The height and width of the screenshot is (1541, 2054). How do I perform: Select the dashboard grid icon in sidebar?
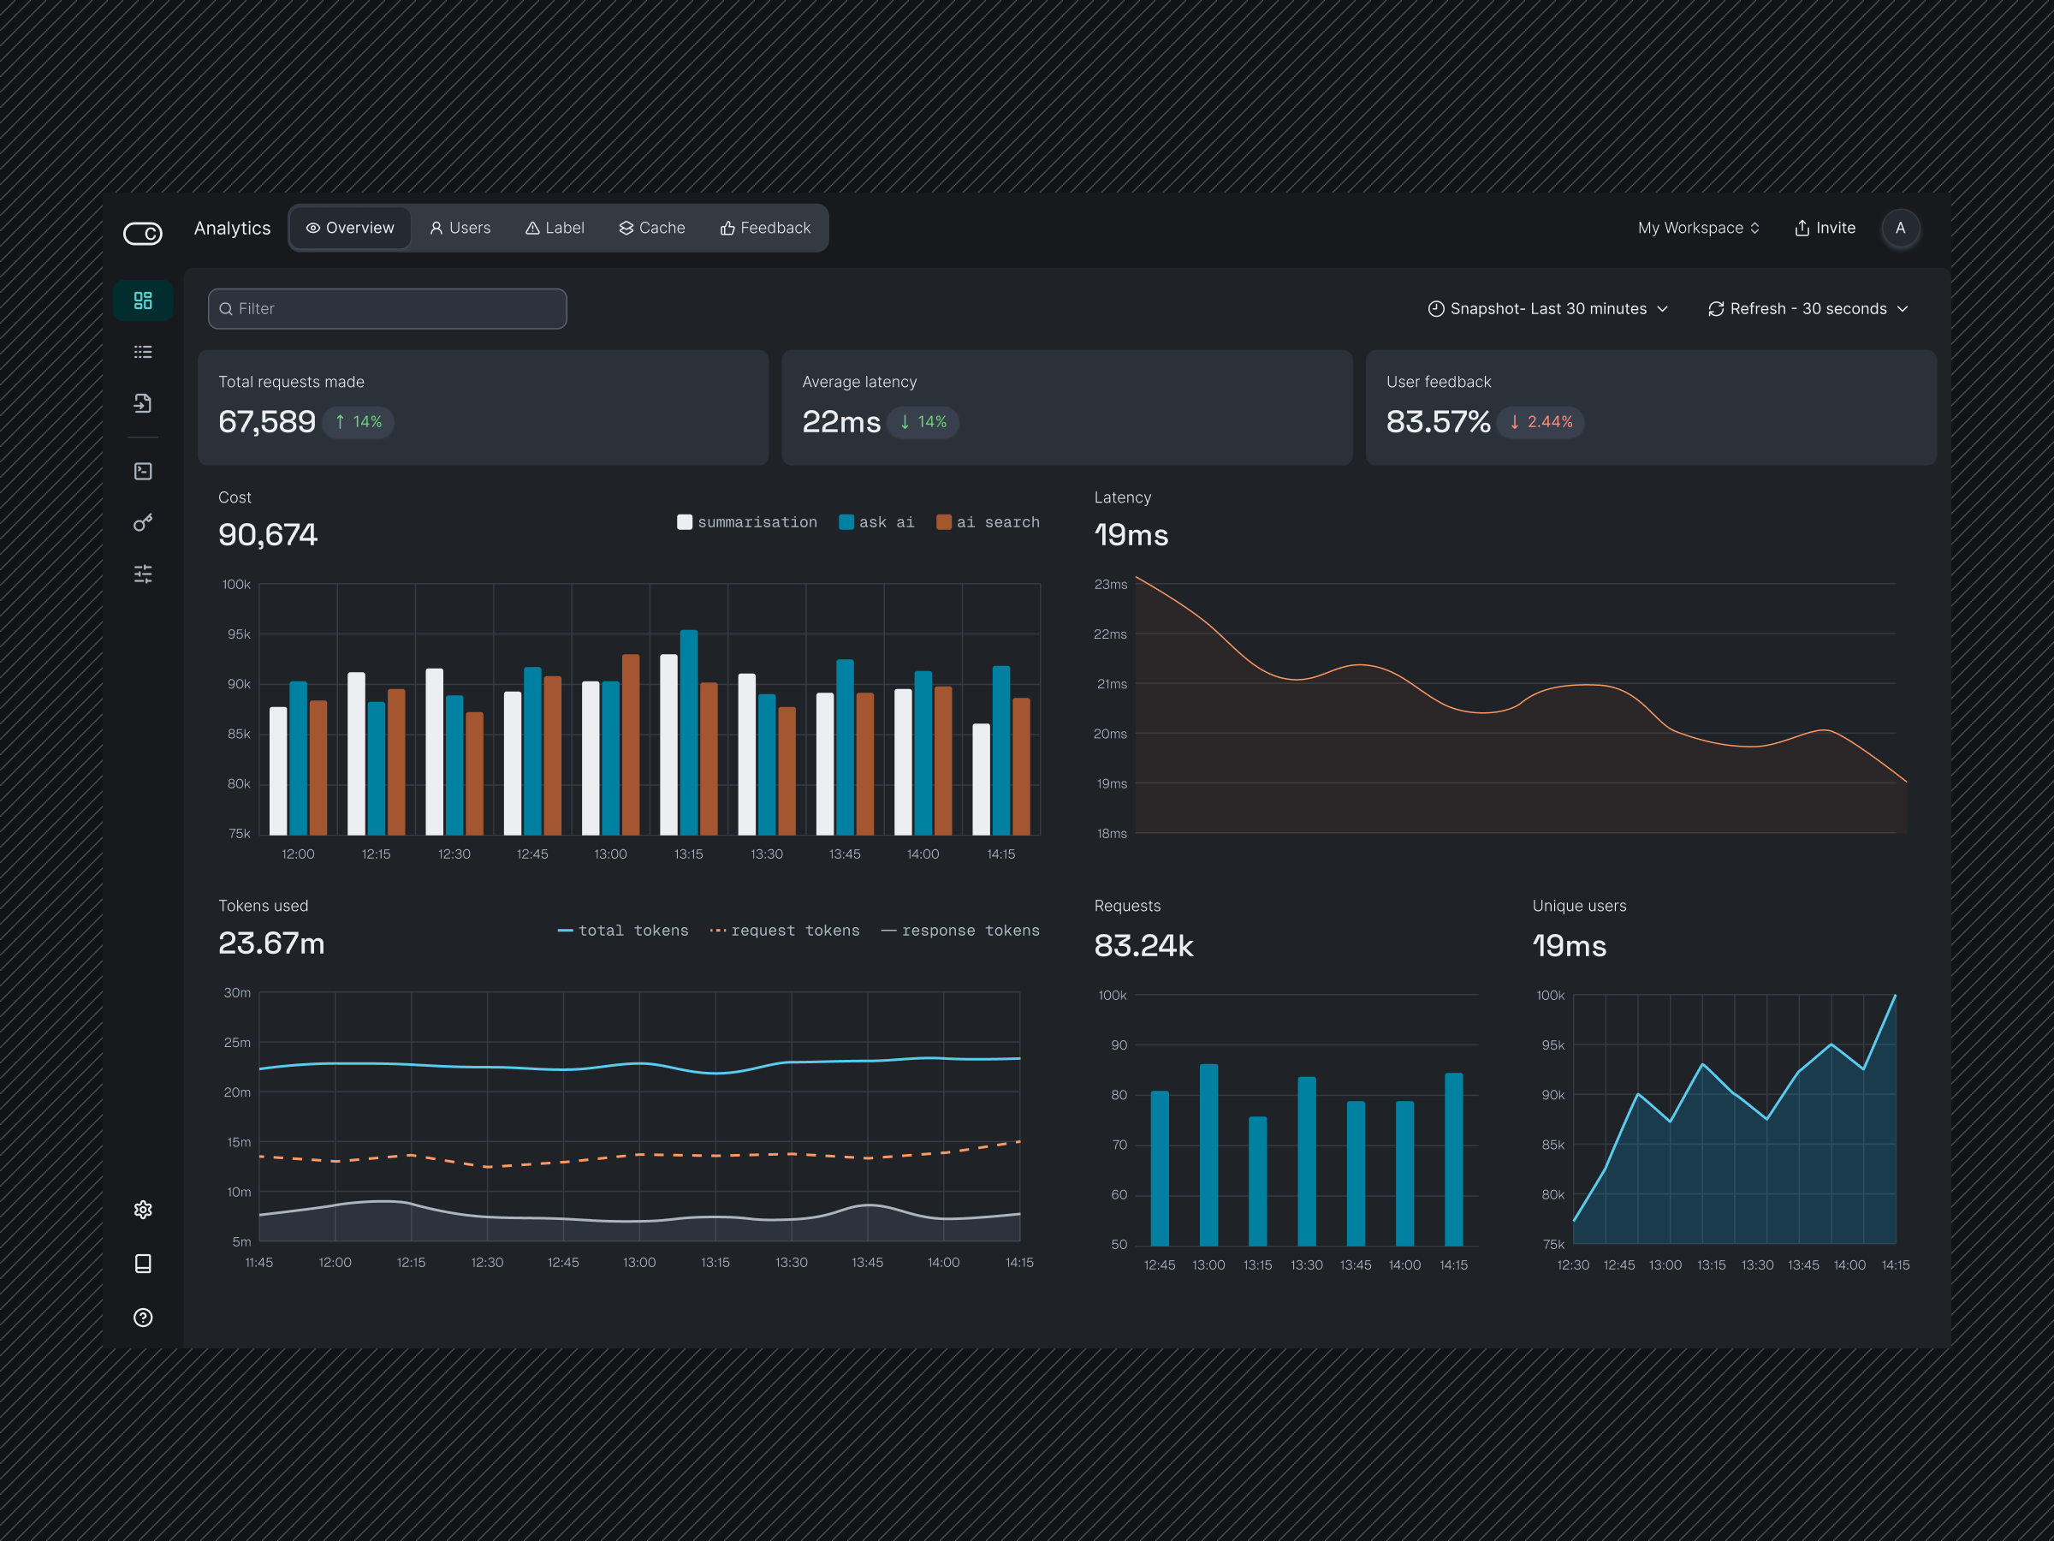(143, 300)
